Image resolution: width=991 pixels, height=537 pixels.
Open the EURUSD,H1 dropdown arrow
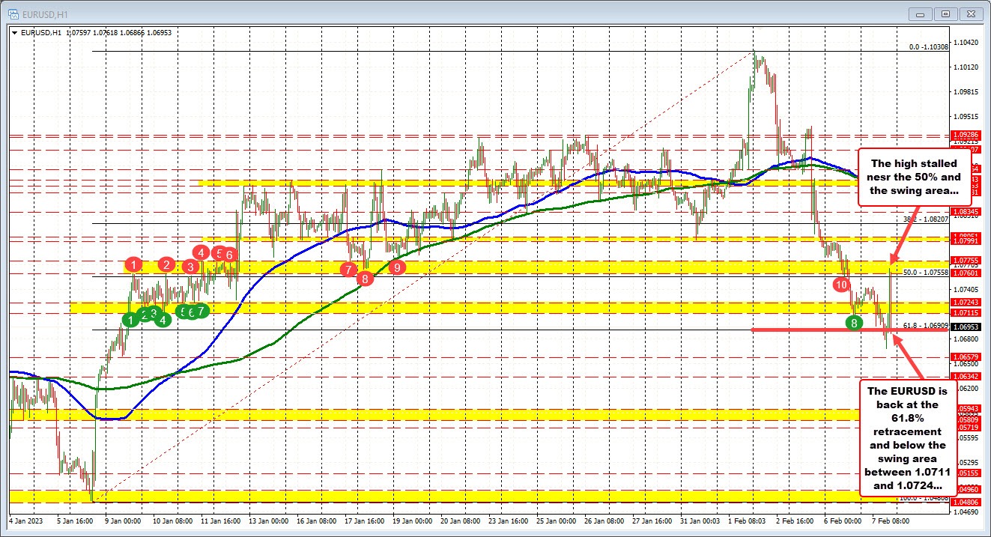click(13, 32)
